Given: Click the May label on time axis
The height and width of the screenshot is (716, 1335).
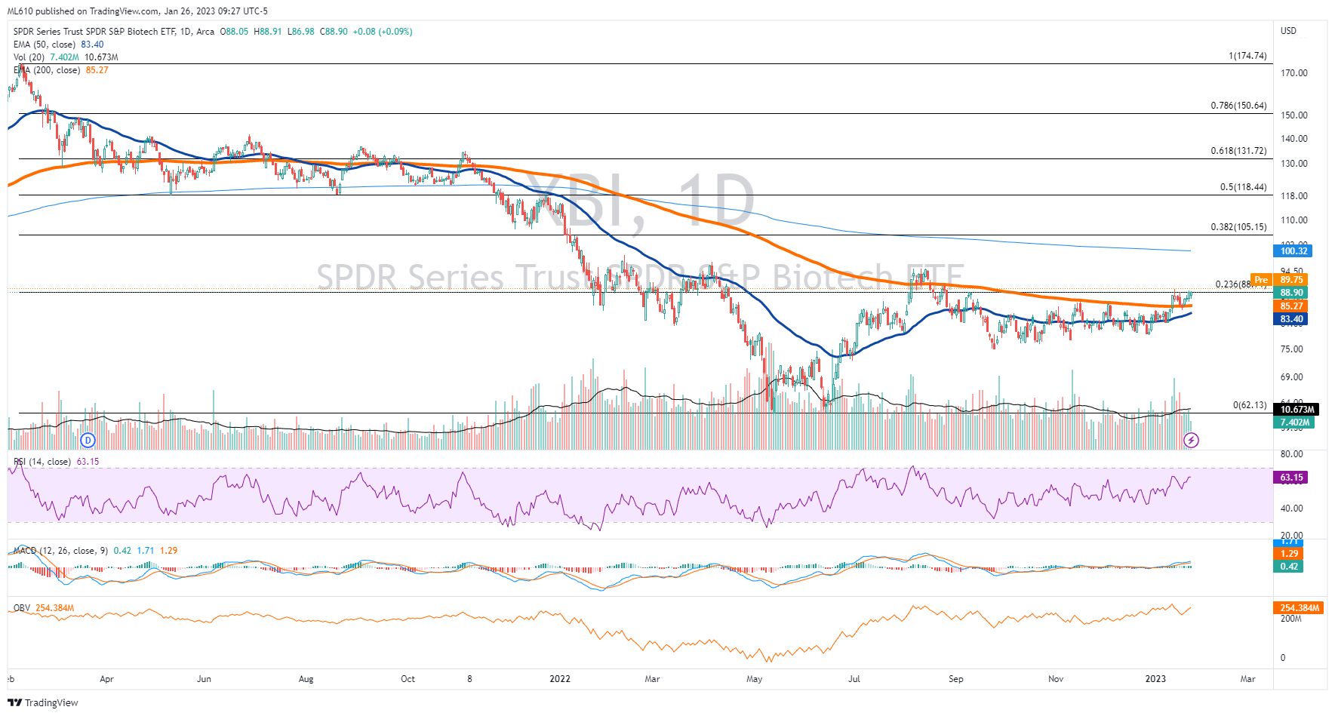Looking at the screenshot, I should [755, 679].
